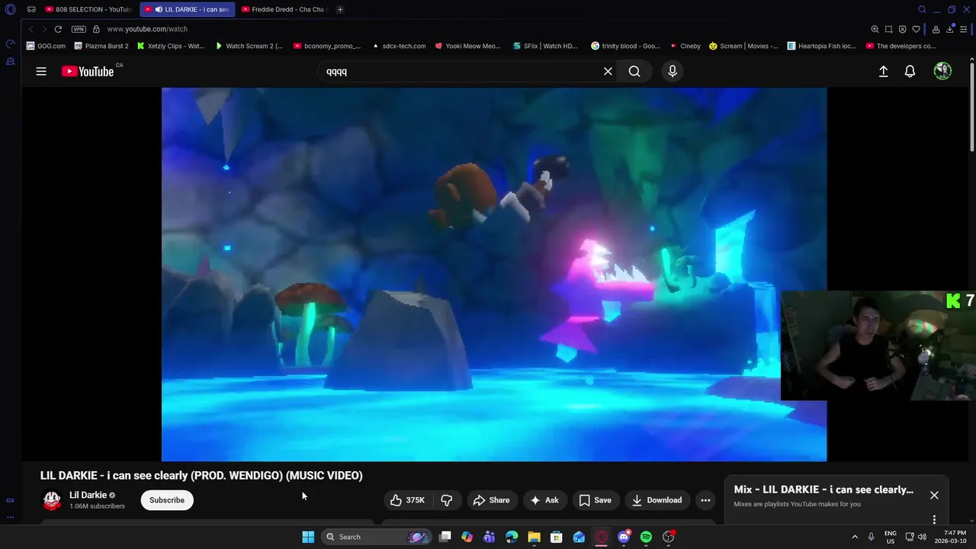Open Opera tab search magnifier
Screen dimensions: 976x549
click(922, 9)
